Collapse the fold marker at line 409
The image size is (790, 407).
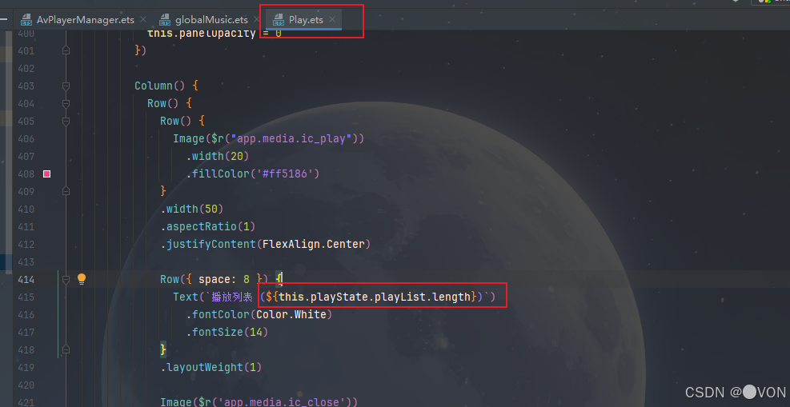point(66,191)
